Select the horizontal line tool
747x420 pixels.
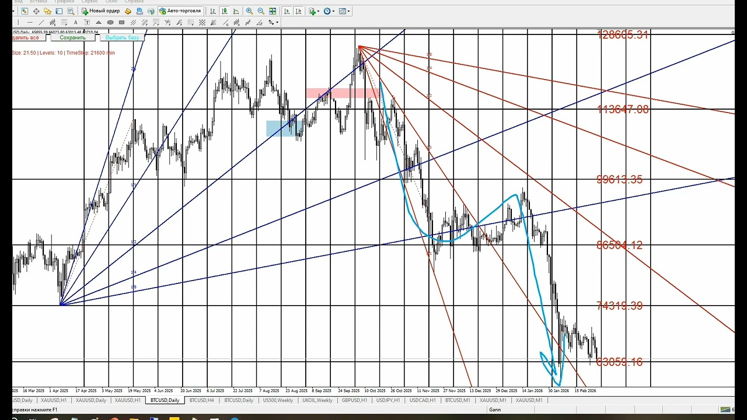(30, 22)
